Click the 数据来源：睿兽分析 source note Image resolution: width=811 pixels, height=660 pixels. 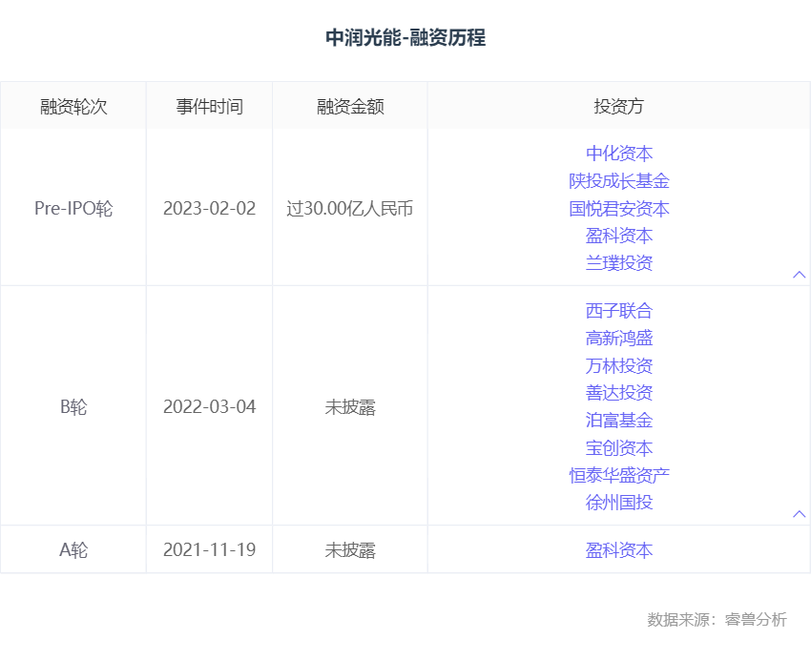[717, 619]
